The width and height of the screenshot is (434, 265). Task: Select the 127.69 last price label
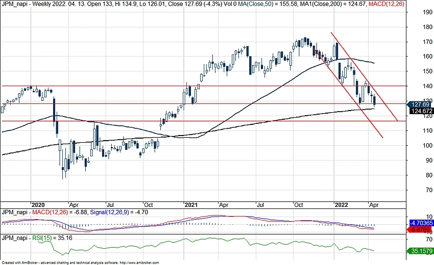[x=420, y=104]
